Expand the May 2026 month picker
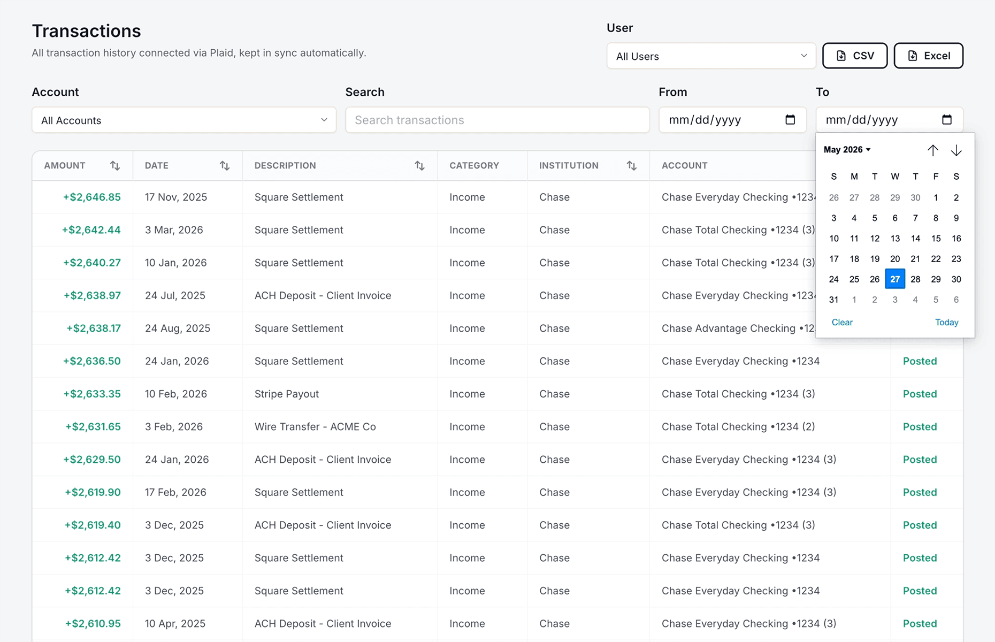Screen dimensions: 995x642 click(x=847, y=150)
